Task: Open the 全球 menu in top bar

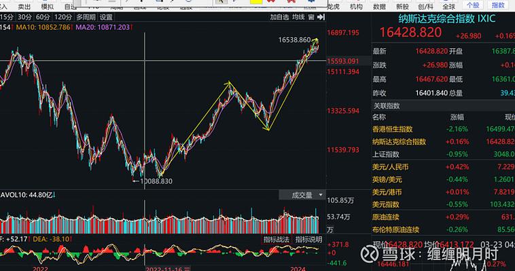Action: (449, 6)
